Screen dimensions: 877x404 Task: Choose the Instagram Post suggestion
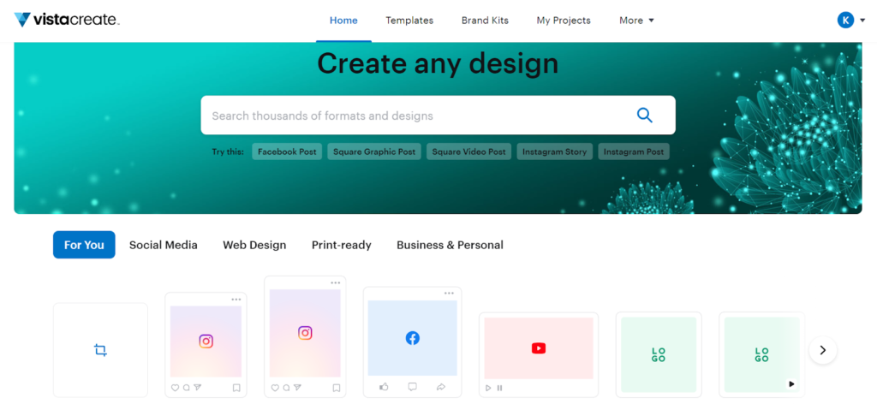634,151
